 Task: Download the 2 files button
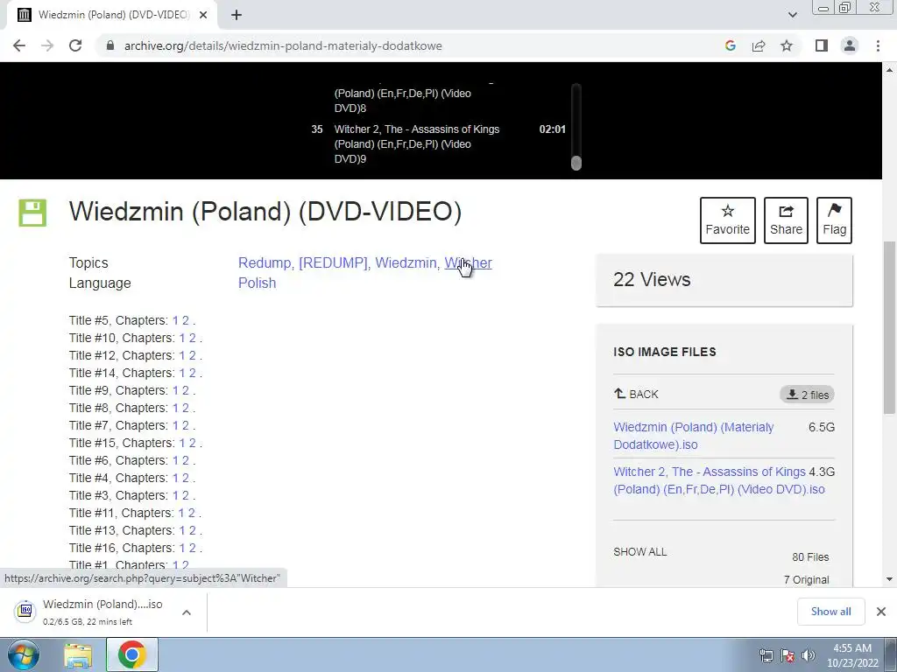(x=807, y=395)
